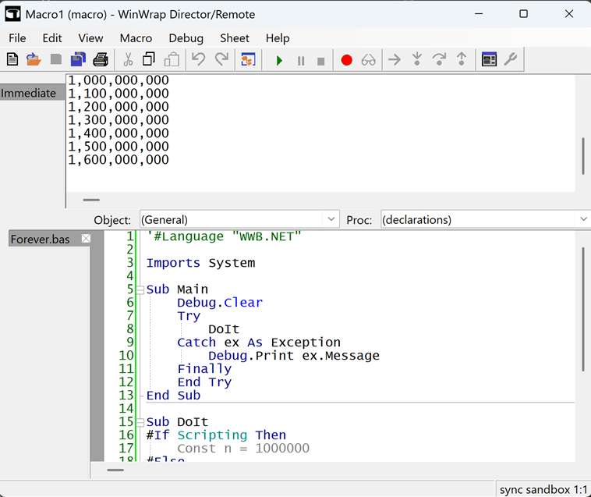Collapse the Sub Main code block
The image size is (591, 497).
tap(140, 290)
